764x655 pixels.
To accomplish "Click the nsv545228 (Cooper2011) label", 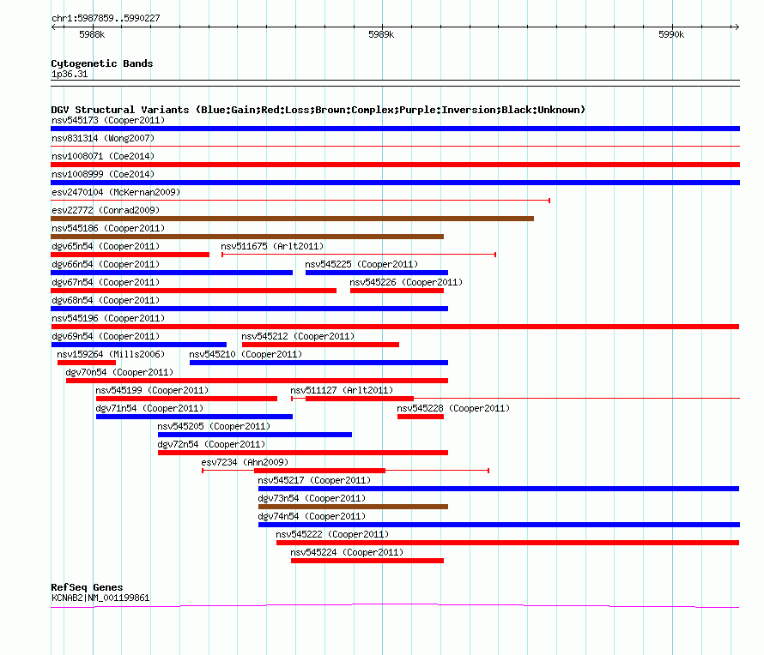I will point(453,408).
